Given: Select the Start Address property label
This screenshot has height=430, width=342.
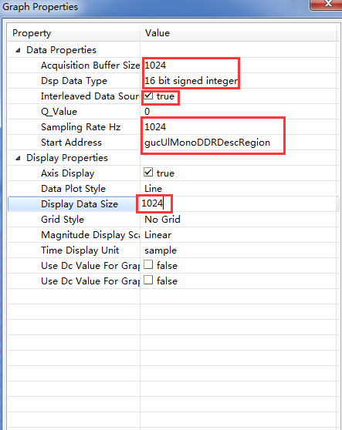Looking at the screenshot, I should (x=72, y=143).
